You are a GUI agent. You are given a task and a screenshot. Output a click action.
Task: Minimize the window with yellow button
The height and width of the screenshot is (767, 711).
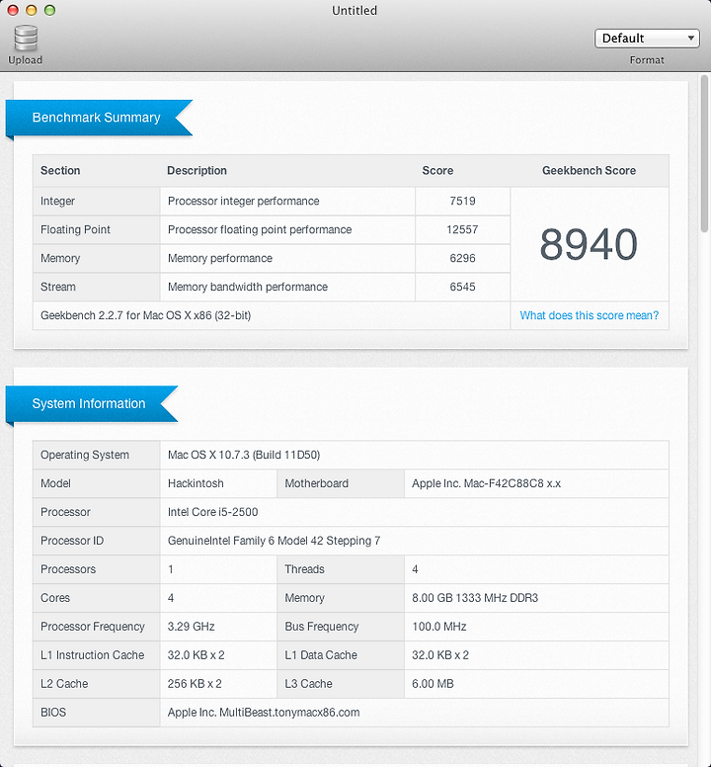[x=32, y=10]
